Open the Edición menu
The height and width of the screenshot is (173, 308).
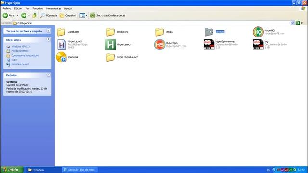pyautogui.click(x=18, y=9)
